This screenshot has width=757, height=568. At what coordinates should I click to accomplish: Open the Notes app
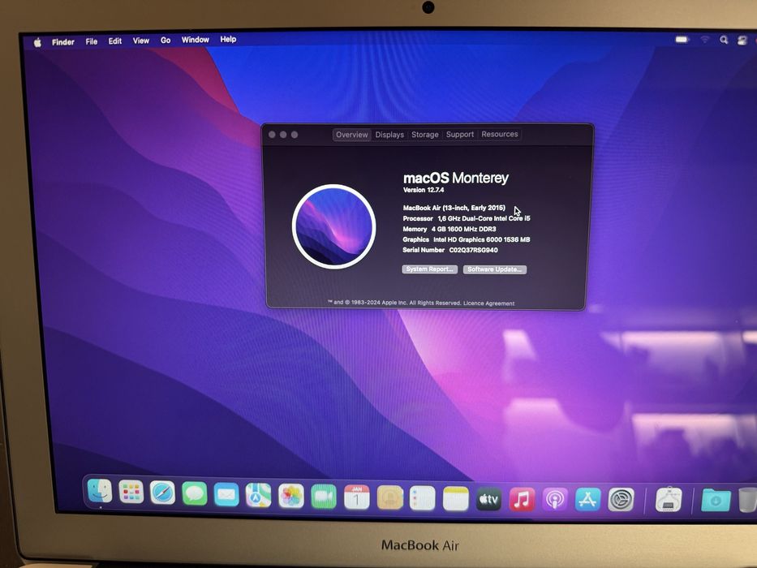pyautogui.click(x=456, y=499)
